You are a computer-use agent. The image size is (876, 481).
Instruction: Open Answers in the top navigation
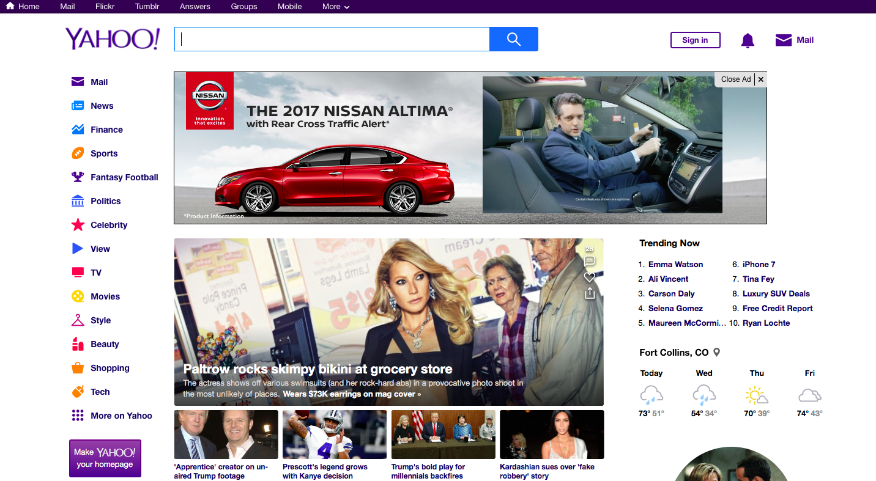[x=195, y=7]
